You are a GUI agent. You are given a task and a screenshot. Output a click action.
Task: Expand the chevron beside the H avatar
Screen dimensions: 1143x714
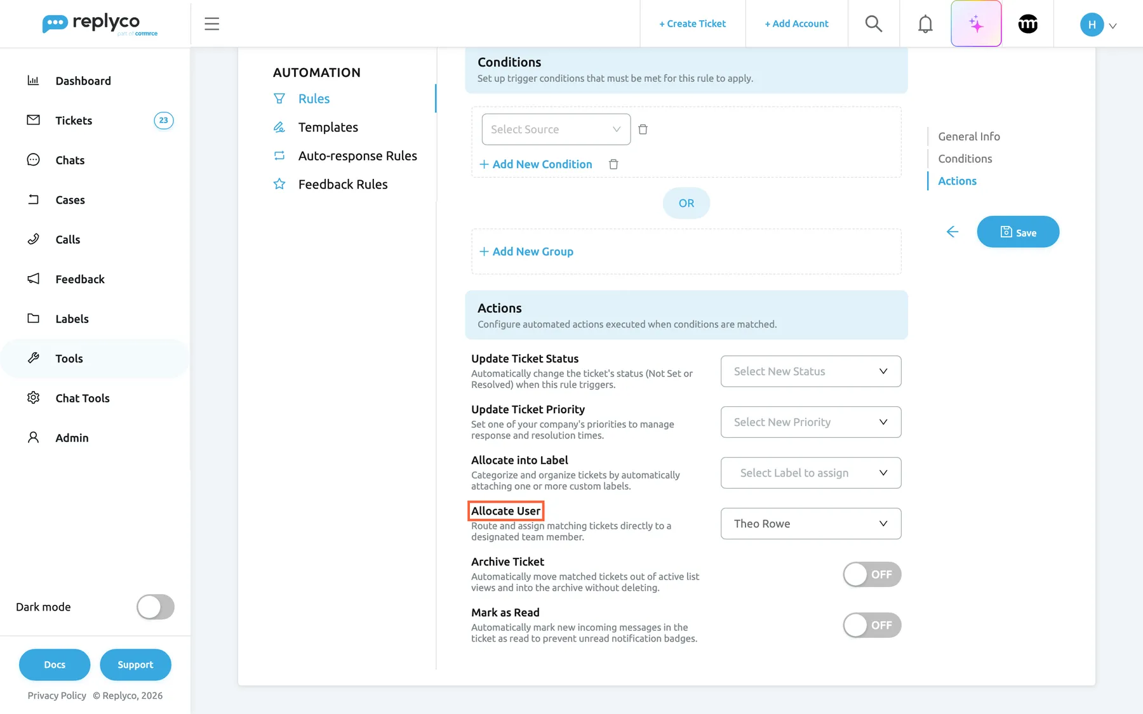[x=1113, y=26]
